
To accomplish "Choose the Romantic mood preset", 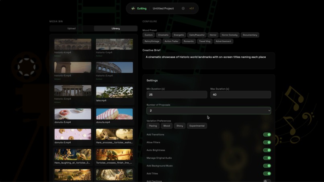I will click(189, 41).
